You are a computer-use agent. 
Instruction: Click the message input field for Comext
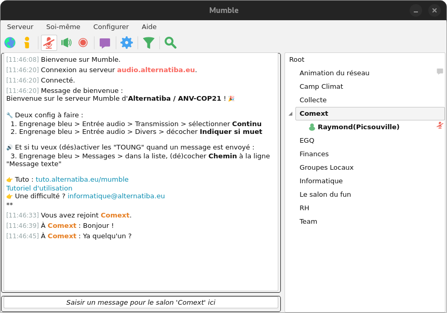click(x=141, y=302)
